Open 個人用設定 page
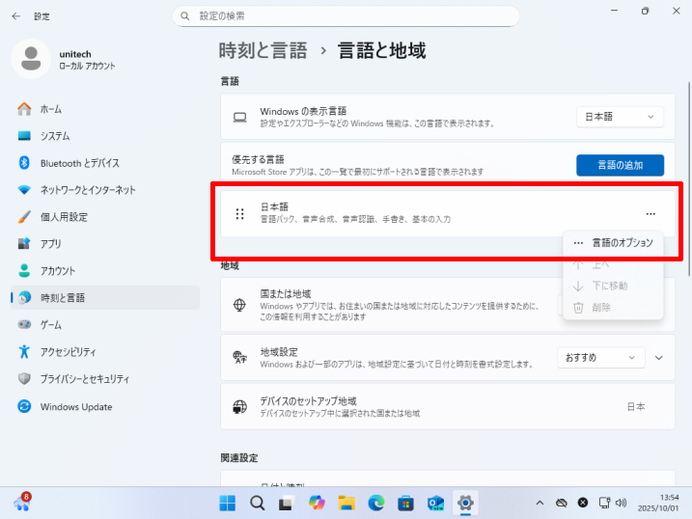The height and width of the screenshot is (519, 692). (64, 217)
